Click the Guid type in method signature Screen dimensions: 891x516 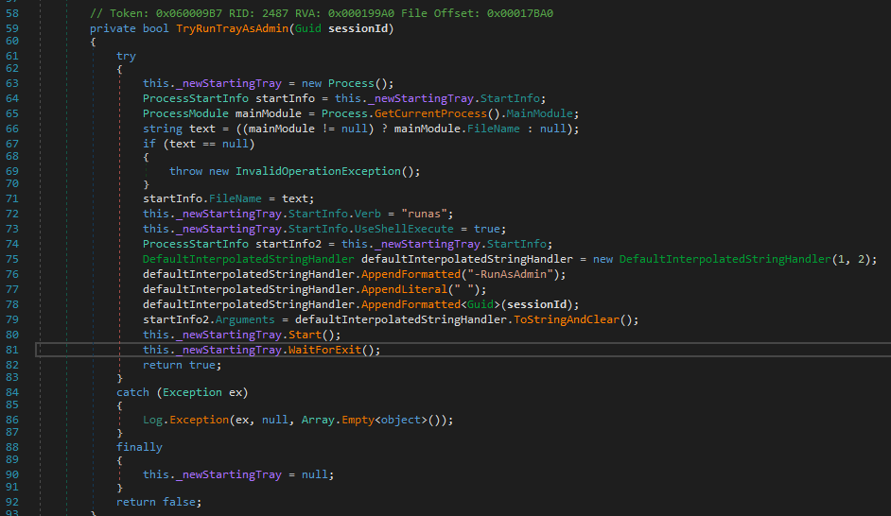click(308, 28)
